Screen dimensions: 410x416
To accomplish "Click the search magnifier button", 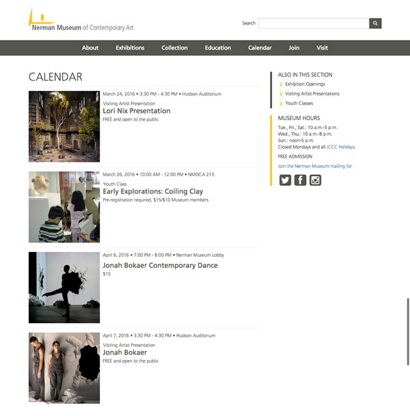I will [375, 23].
